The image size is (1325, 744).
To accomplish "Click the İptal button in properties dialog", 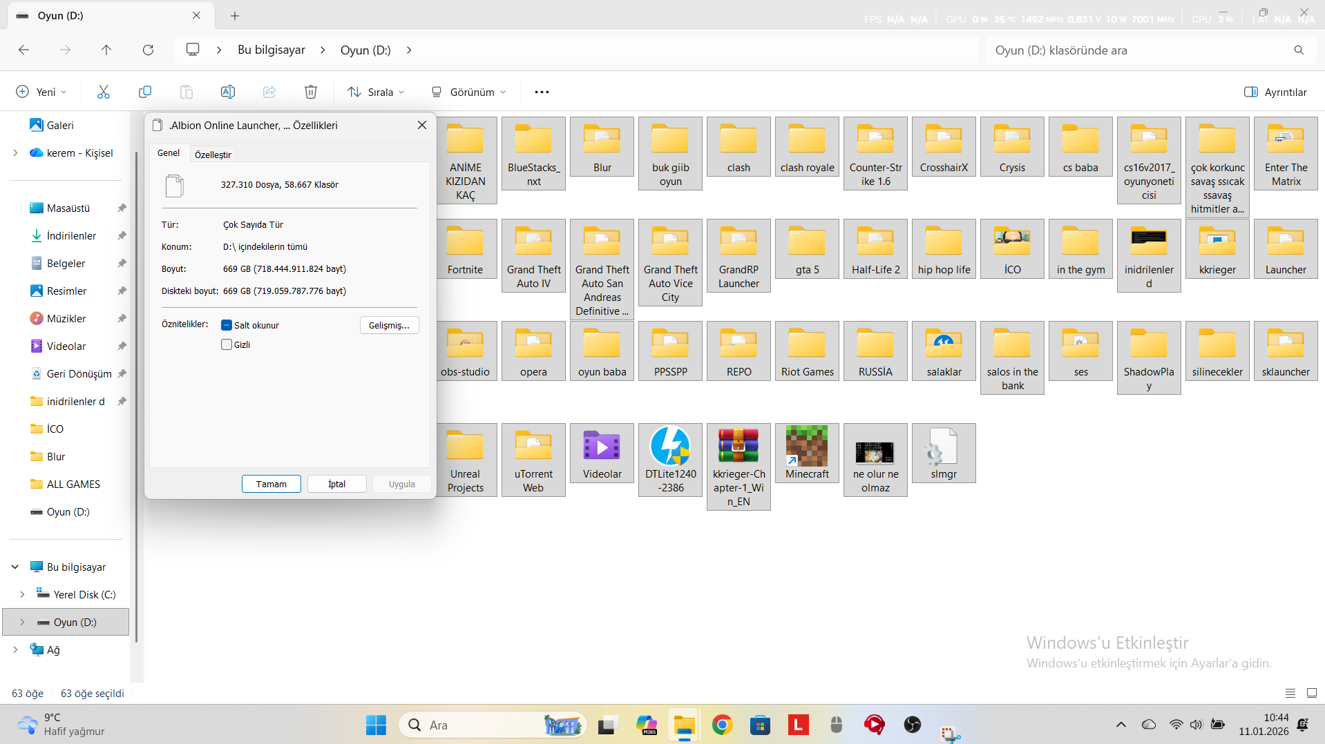I will click(337, 484).
